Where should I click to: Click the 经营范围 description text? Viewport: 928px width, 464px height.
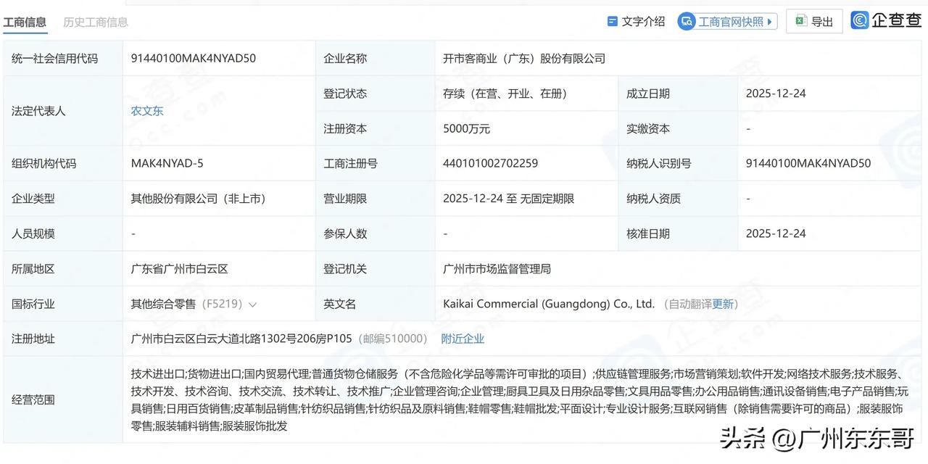(x=519, y=399)
